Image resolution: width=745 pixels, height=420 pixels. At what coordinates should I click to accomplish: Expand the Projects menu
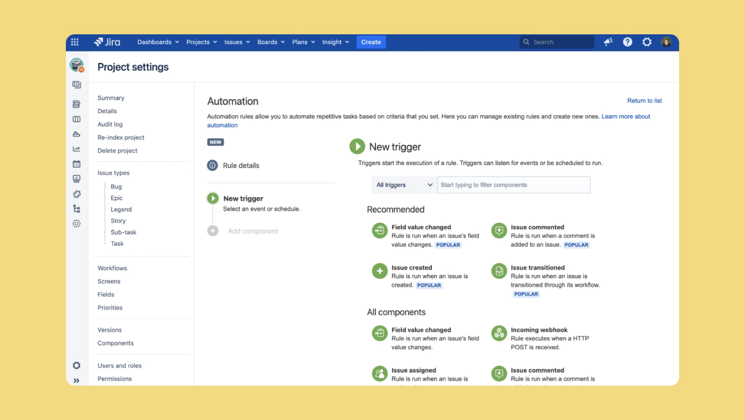pyautogui.click(x=201, y=42)
